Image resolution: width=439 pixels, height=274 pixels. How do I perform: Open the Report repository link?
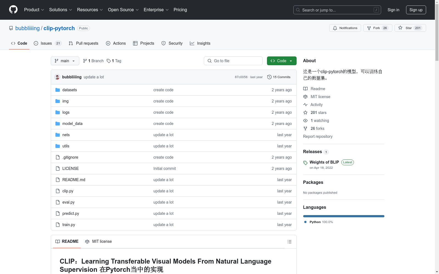(317, 136)
